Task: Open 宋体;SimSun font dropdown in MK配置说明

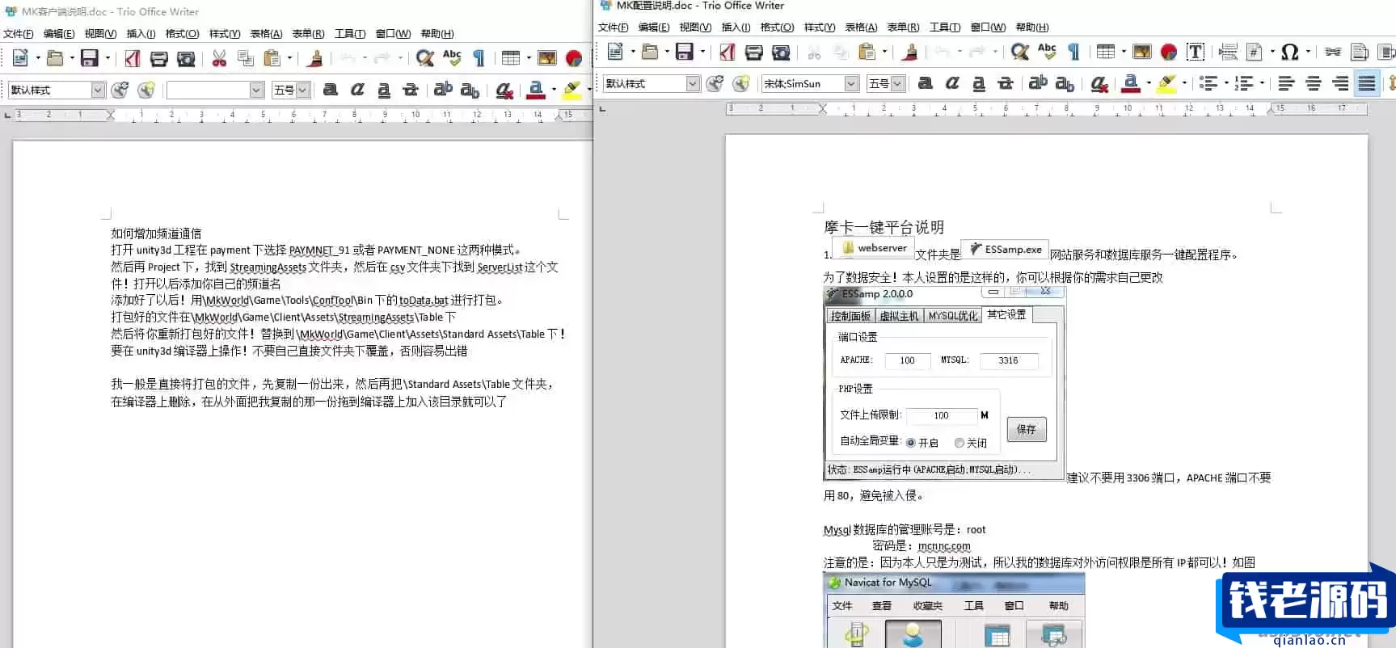Action: pyautogui.click(x=851, y=83)
